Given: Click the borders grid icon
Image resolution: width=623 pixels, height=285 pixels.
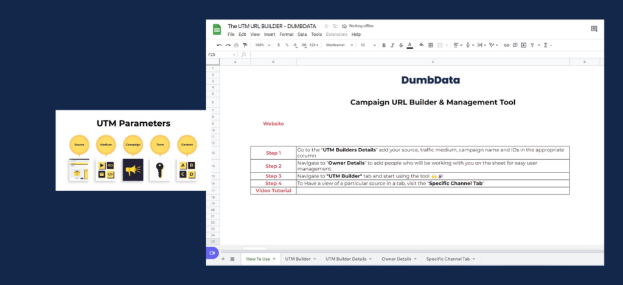Looking at the screenshot, I should [431, 45].
